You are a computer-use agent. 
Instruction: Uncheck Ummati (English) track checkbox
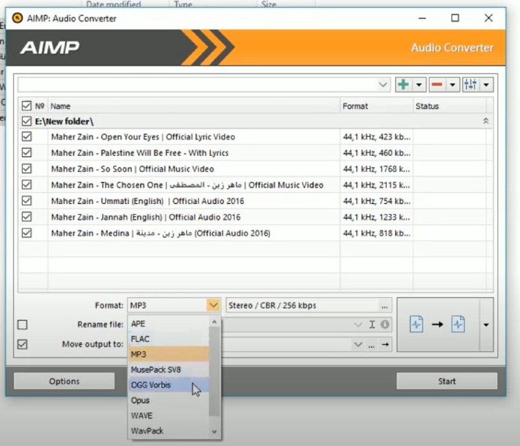tap(27, 201)
